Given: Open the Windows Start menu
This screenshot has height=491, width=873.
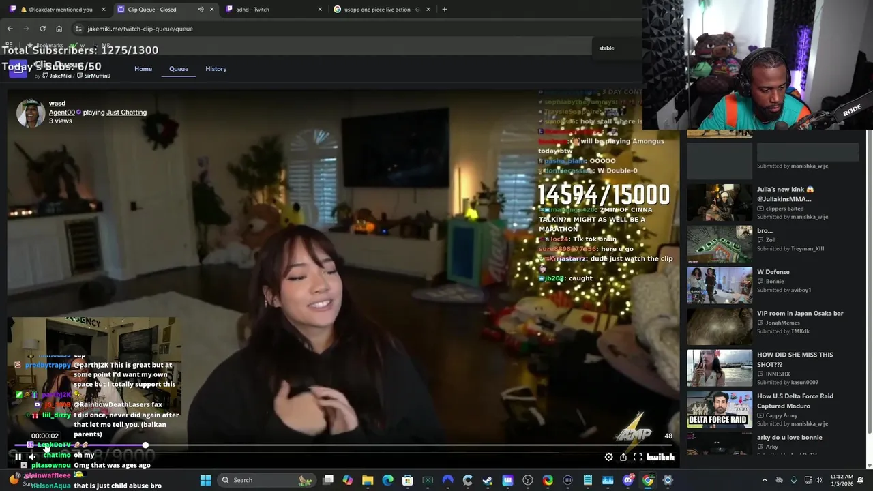Looking at the screenshot, I should [205, 480].
